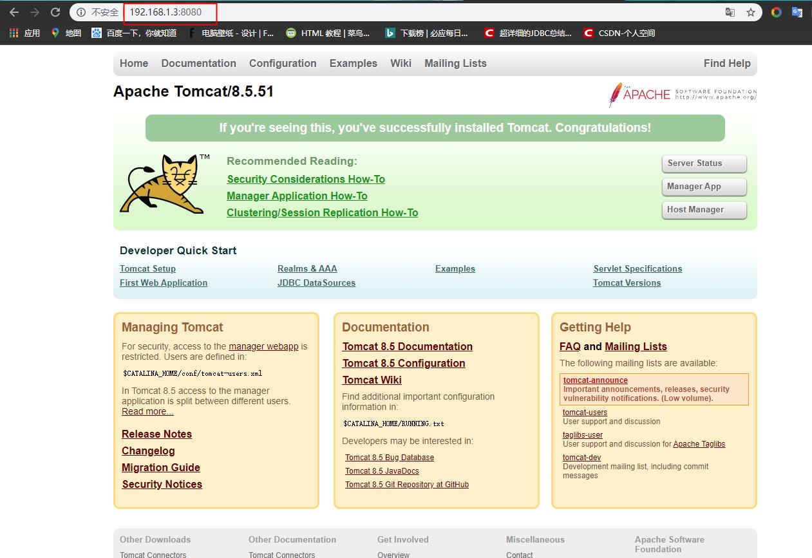Open Tomcat 8.5 Documentation link
This screenshot has width=812, height=558.
point(408,346)
